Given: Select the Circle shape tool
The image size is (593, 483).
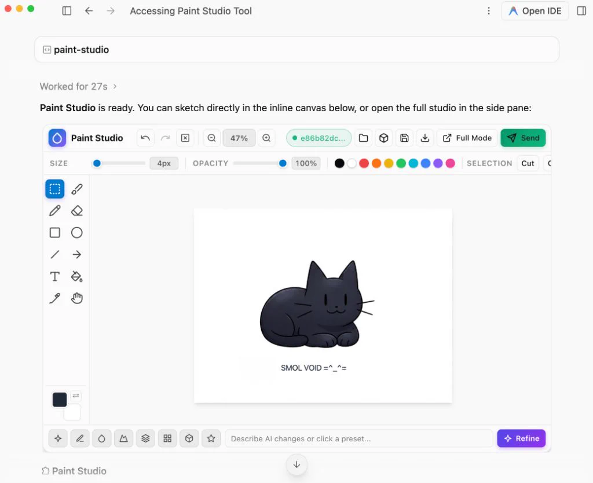Looking at the screenshot, I should [x=77, y=233].
